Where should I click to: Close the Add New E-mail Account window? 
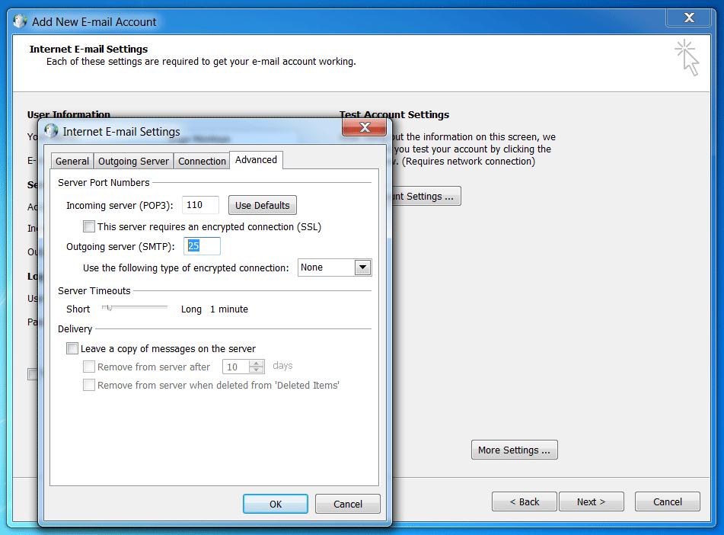[x=689, y=18]
